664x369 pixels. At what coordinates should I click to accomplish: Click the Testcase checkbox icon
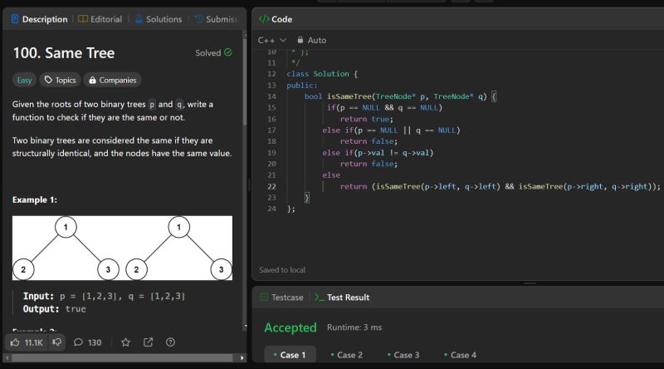(x=264, y=298)
